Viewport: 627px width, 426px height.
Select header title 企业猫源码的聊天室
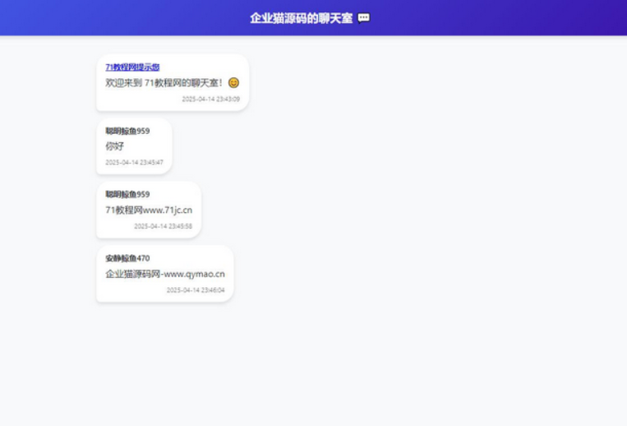pos(302,18)
